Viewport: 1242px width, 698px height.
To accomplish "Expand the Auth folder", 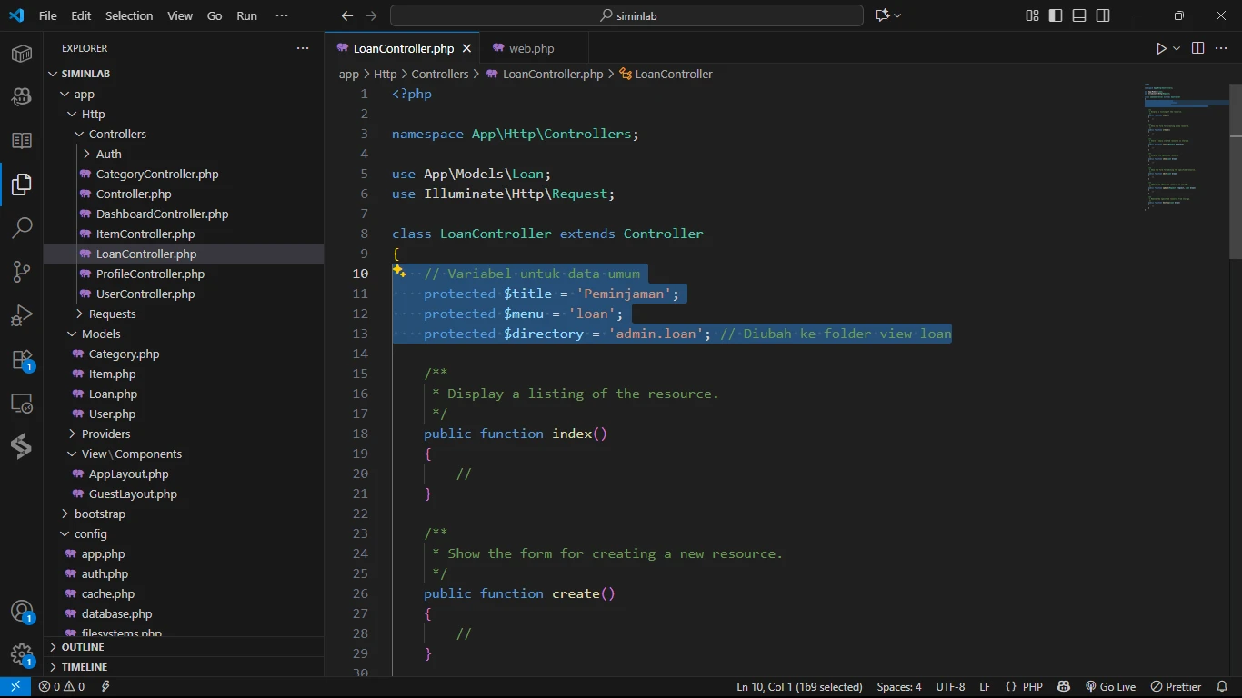I will (108, 154).
